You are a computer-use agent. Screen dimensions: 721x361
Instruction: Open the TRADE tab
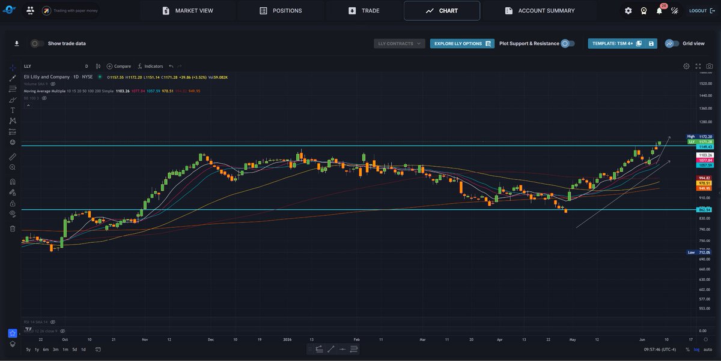[x=363, y=11]
